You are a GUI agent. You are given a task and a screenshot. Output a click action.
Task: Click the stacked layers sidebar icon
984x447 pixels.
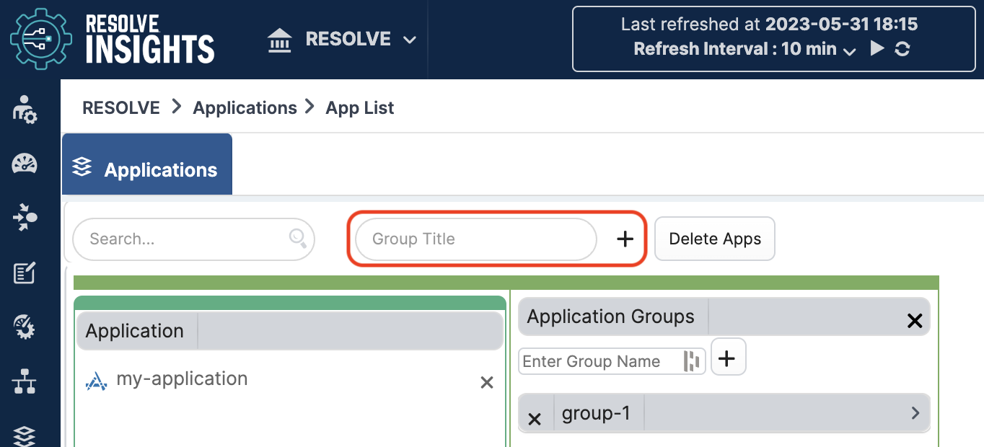pyautogui.click(x=25, y=435)
